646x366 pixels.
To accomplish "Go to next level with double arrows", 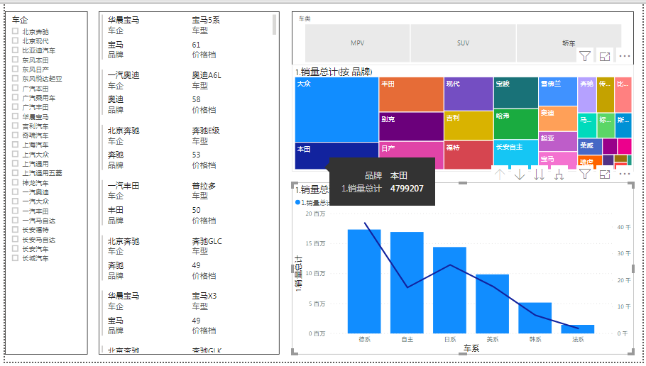I will (539, 174).
